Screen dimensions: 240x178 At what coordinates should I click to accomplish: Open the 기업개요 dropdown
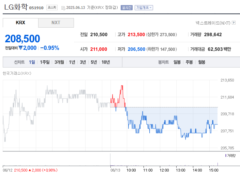(x=144, y=8)
